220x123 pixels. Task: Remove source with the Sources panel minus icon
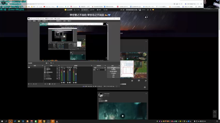pyautogui.click(x=47, y=84)
